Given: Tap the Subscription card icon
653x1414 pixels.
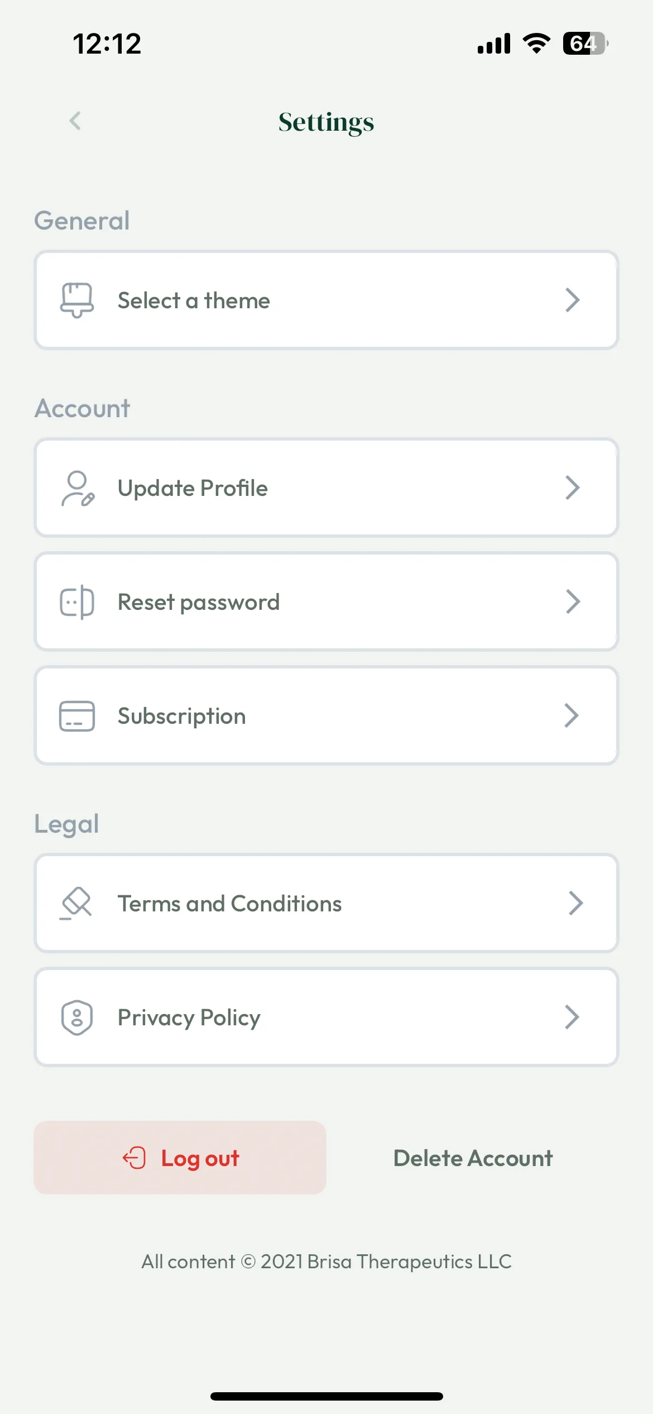Looking at the screenshot, I should 77,716.
